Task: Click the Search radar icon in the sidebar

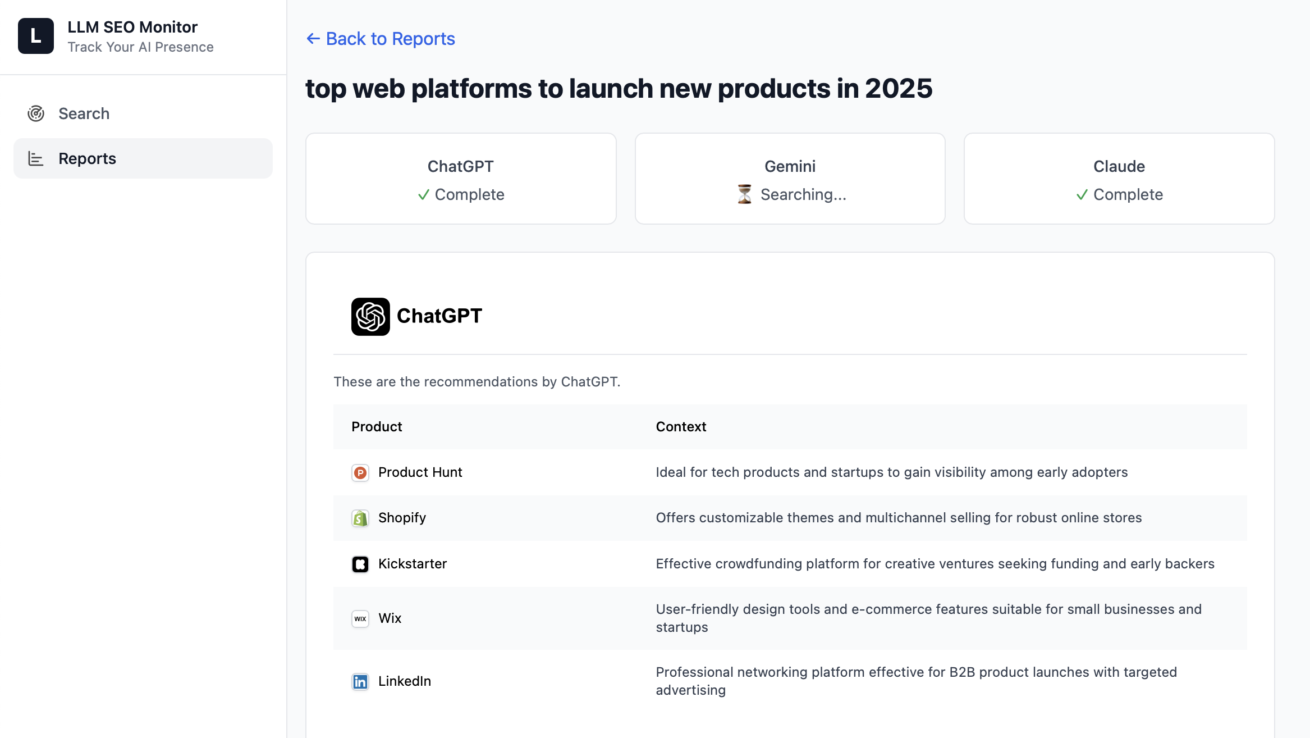Action: tap(36, 113)
